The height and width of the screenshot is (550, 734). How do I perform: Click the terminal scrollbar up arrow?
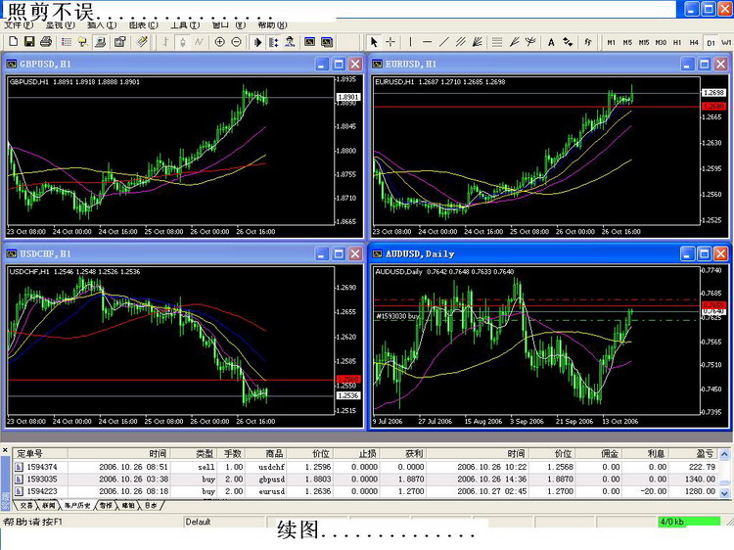tap(724, 454)
